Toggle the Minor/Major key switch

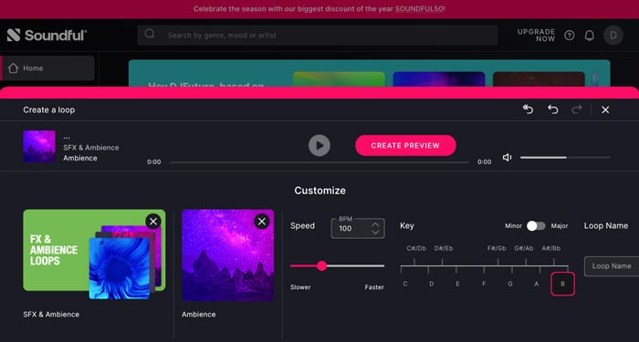[x=536, y=226]
